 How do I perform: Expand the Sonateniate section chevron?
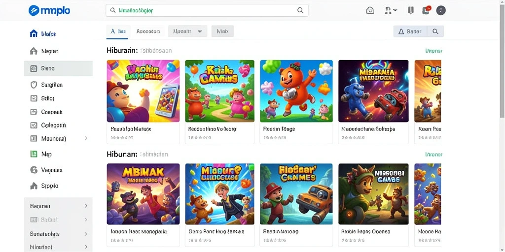[x=86, y=234]
